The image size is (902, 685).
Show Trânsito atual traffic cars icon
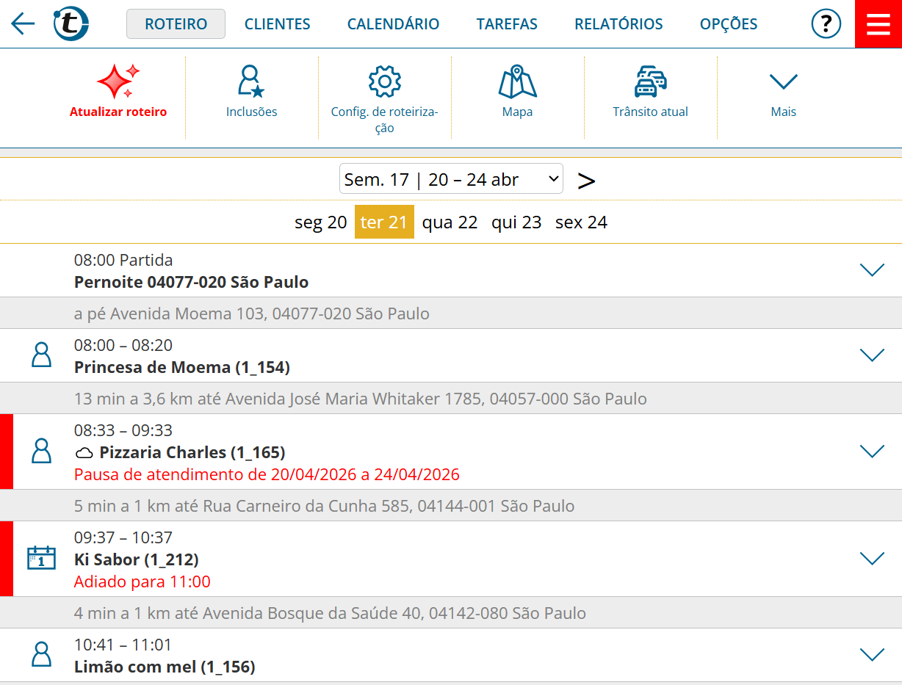[650, 81]
